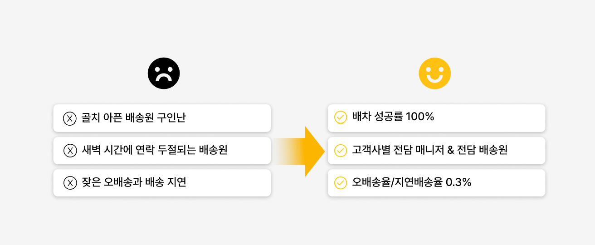The height and width of the screenshot is (245, 595).
Task: Open the 배차 성공률 card
Action: pyautogui.click(x=481, y=118)
